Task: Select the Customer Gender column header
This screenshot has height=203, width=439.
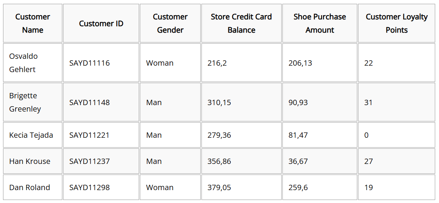Action: pos(170,23)
